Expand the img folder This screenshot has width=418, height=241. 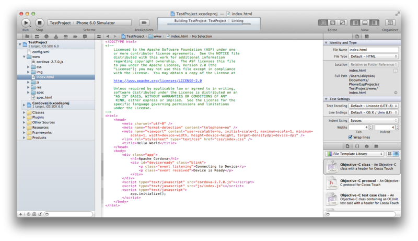tap(28, 72)
